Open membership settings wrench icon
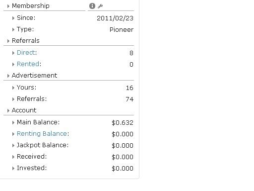The width and height of the screenshot is (254, 191). coord(100,6)
